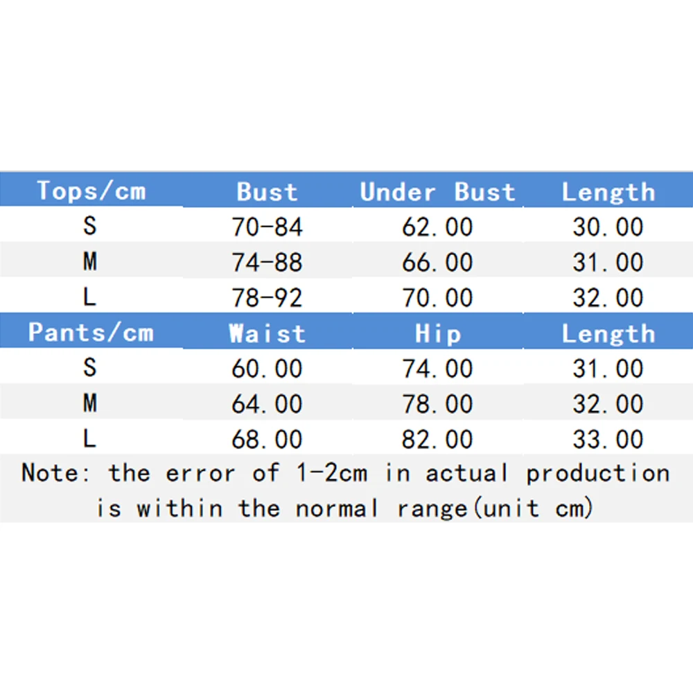693x693 pixels.
Task: Click the 70-84 bust value
Action: point(267,227)
